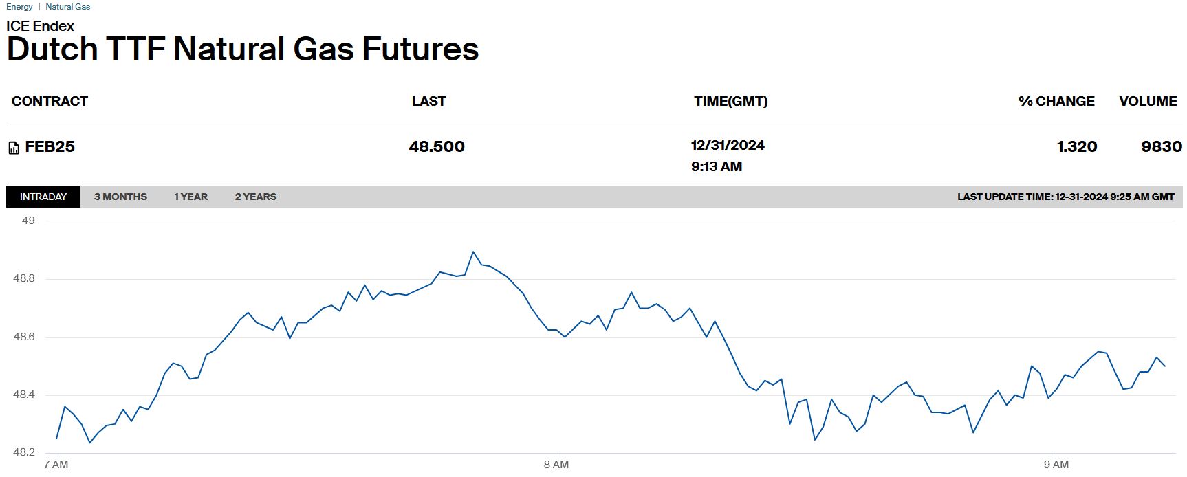Switch to the 2 YEARS tab
The height and width of the screenshot is (477, 1187).
pyautogui.click(x=256, y=197)
